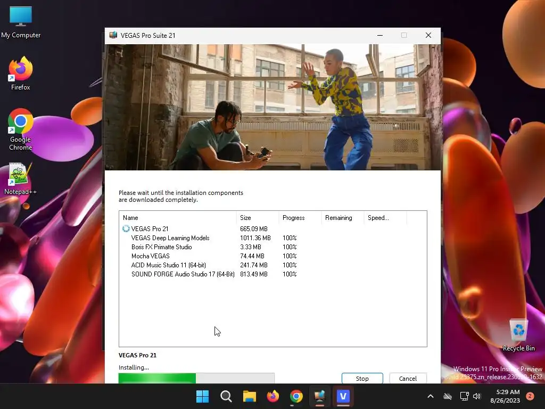The width and height of the screenshot is (545, 409).
Task: Launch Chrome from taskbar
Action: click(296, 396)
